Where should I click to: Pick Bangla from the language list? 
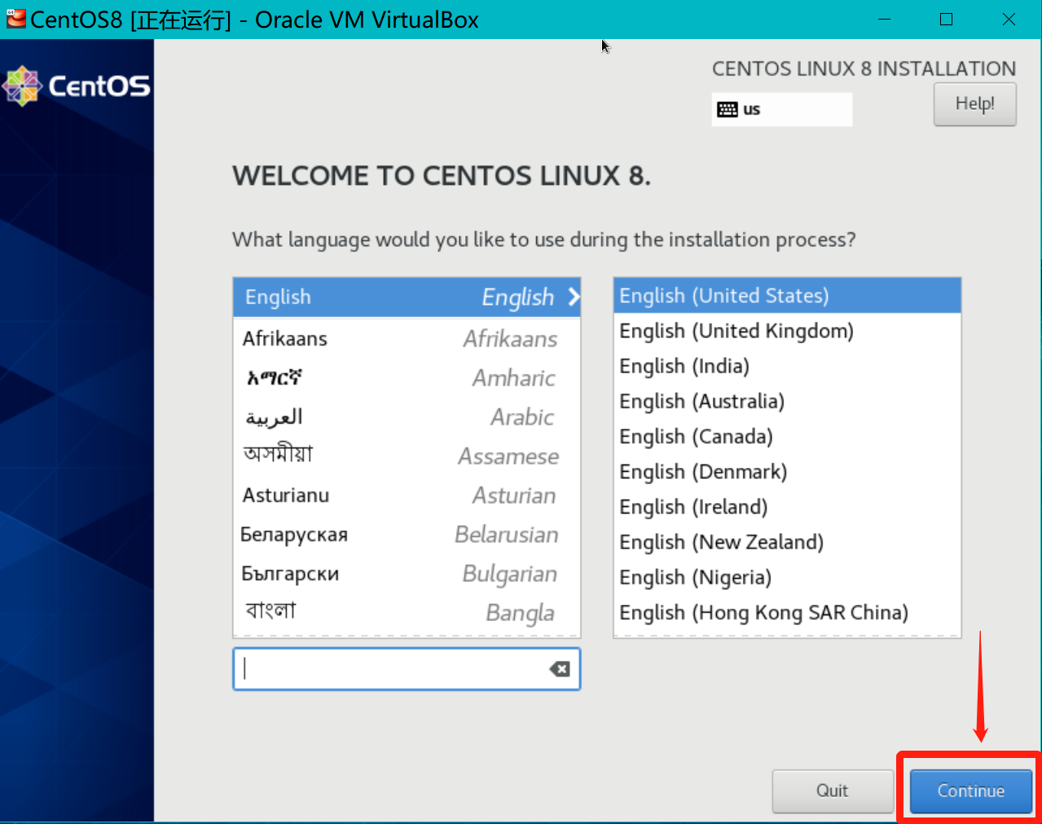(407, 612)
